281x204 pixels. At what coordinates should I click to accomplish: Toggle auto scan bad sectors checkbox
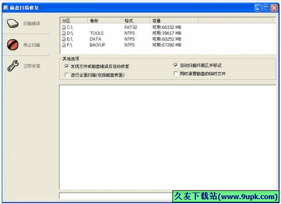pyautogui.click(x=176, y=65)
